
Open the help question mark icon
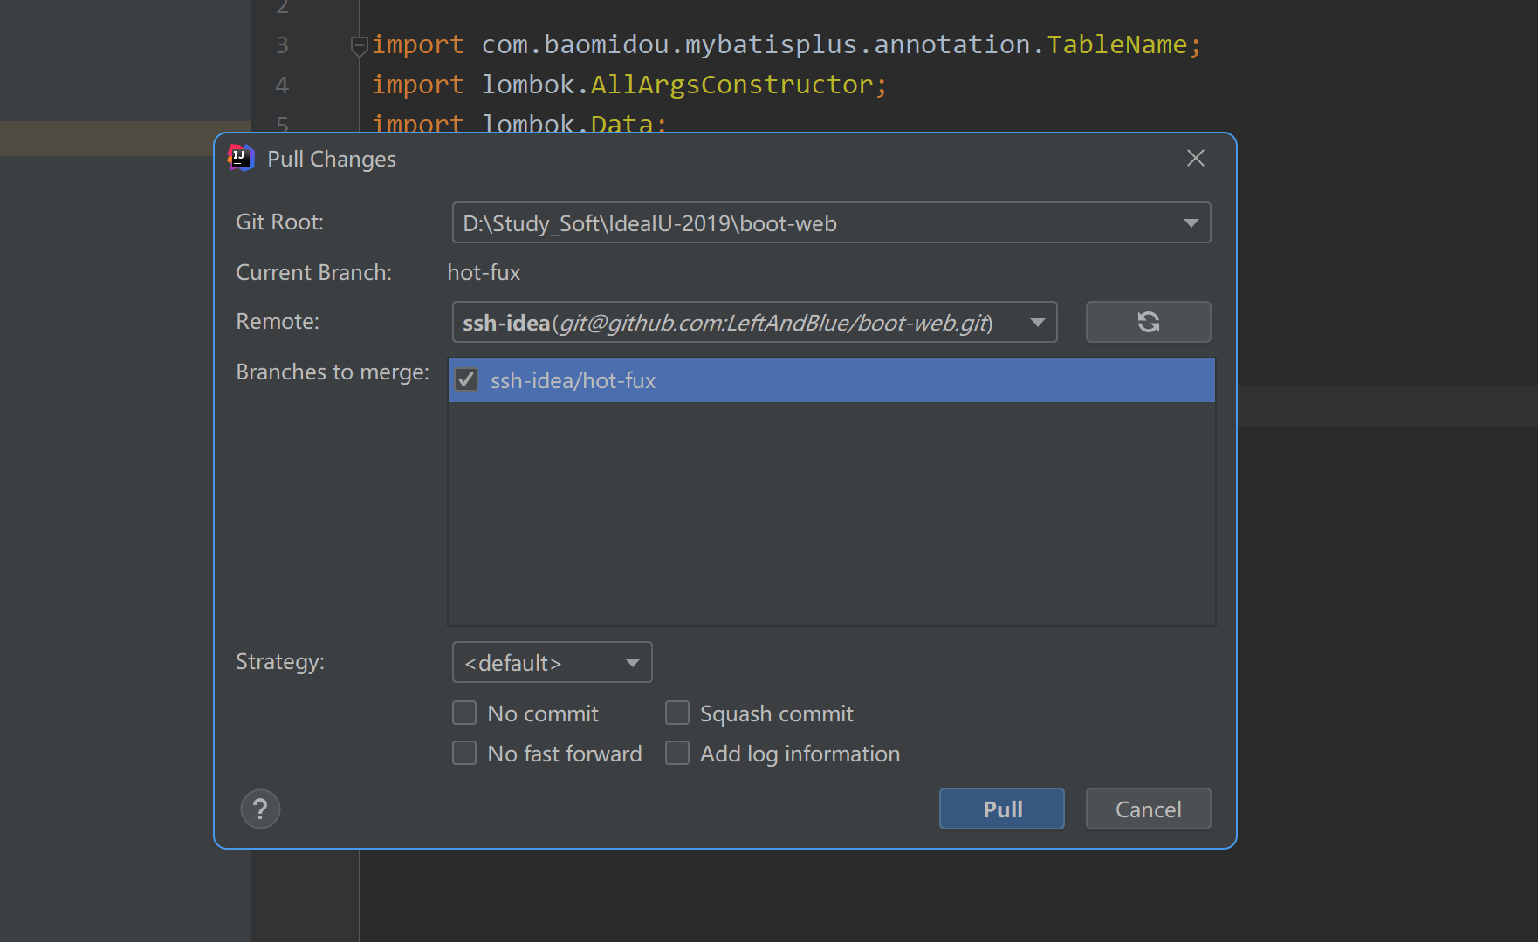tap(260, 809)
